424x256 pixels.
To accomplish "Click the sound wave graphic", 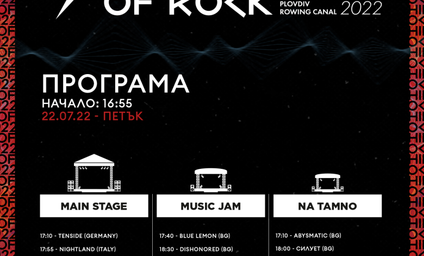I will point(214,49).
